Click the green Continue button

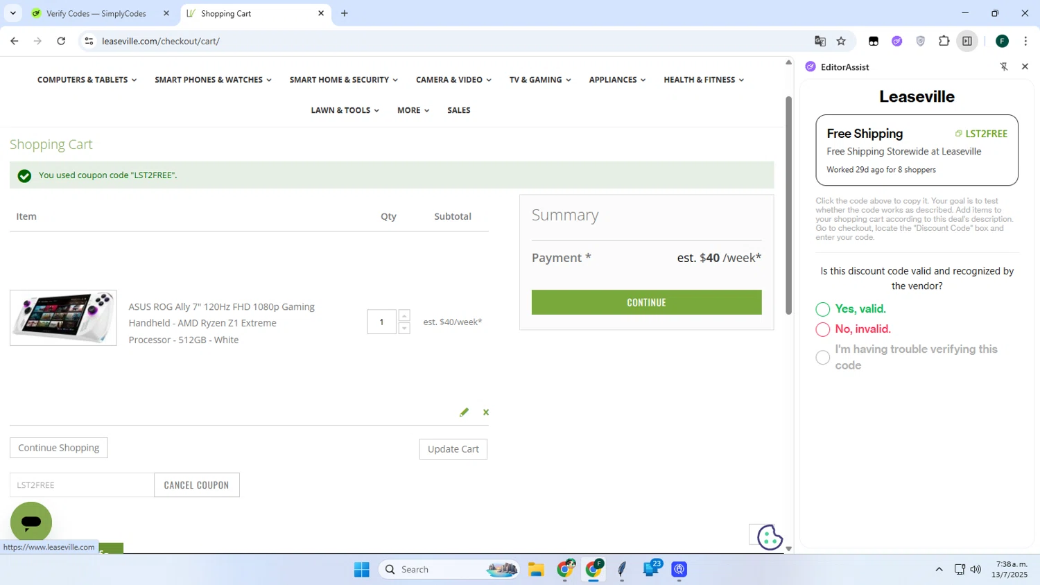tap(646, 302)
